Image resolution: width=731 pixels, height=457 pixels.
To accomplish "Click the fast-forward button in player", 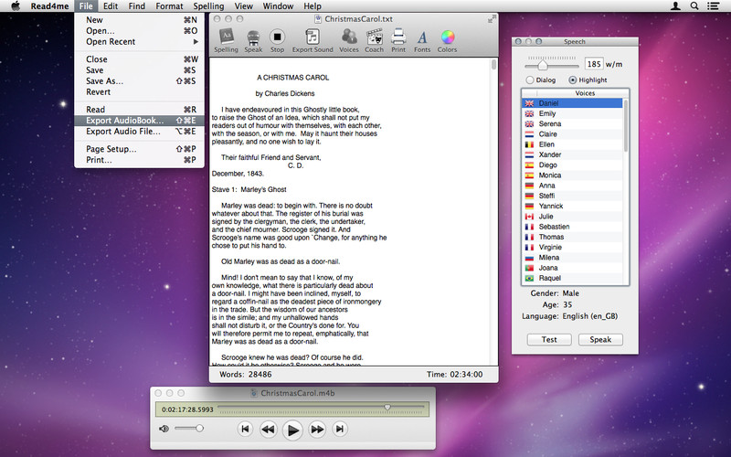I will tap(317, 429).
